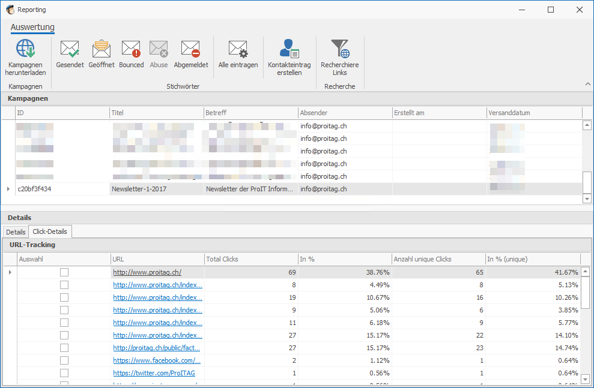Viewport: 594px width, 388px height.
Task: Click the Kampagnen herunterladen globe icon
Action: 25,49
